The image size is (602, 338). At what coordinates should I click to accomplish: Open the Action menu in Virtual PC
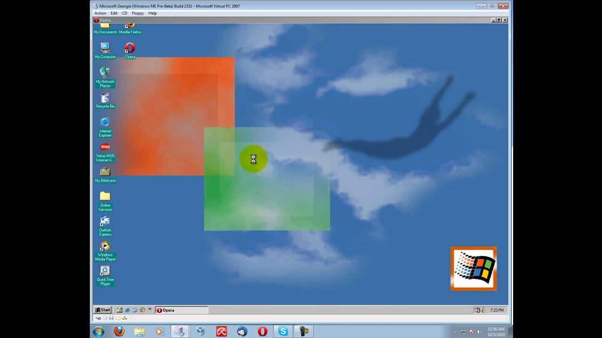100,13
